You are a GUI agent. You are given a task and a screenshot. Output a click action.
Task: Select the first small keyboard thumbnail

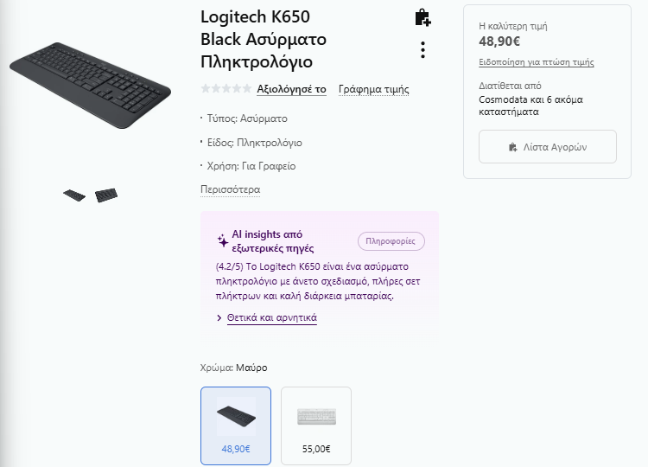point(74,195)
